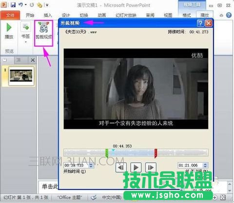Click 持续时间: 00:41.273 duration text
This screenshot has width=234, height=203.
[188, 32]
